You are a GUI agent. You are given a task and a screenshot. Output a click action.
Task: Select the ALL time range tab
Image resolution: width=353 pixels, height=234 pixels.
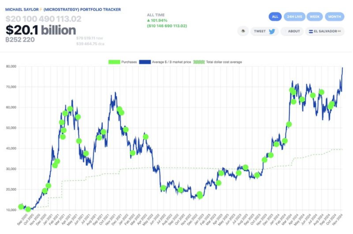275,17
